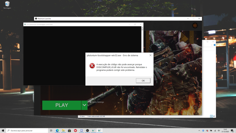
Task: Open File Explorer from the taskbar
Action: click(x=63, y=130)
